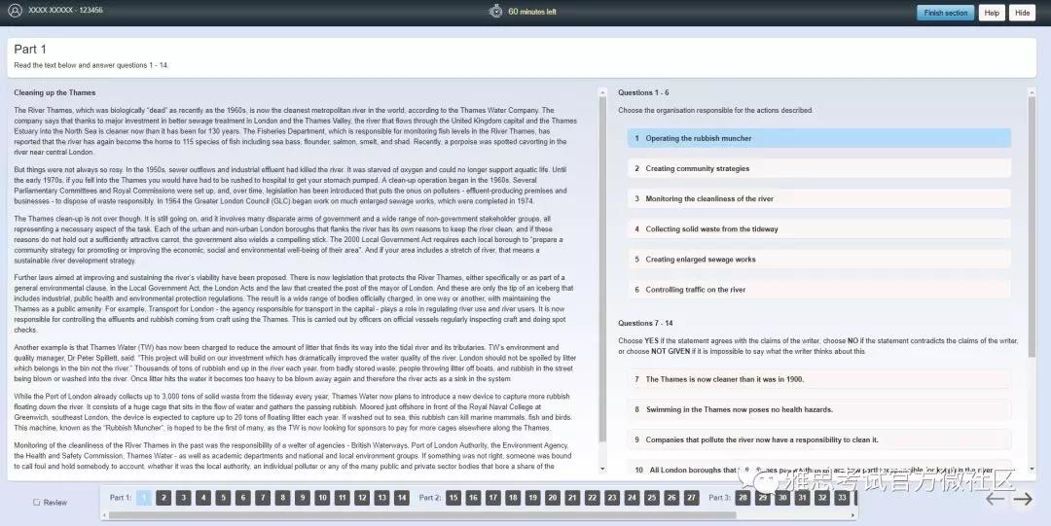
Task: Toggle the Review checkbox
Action: pos(37,502)
